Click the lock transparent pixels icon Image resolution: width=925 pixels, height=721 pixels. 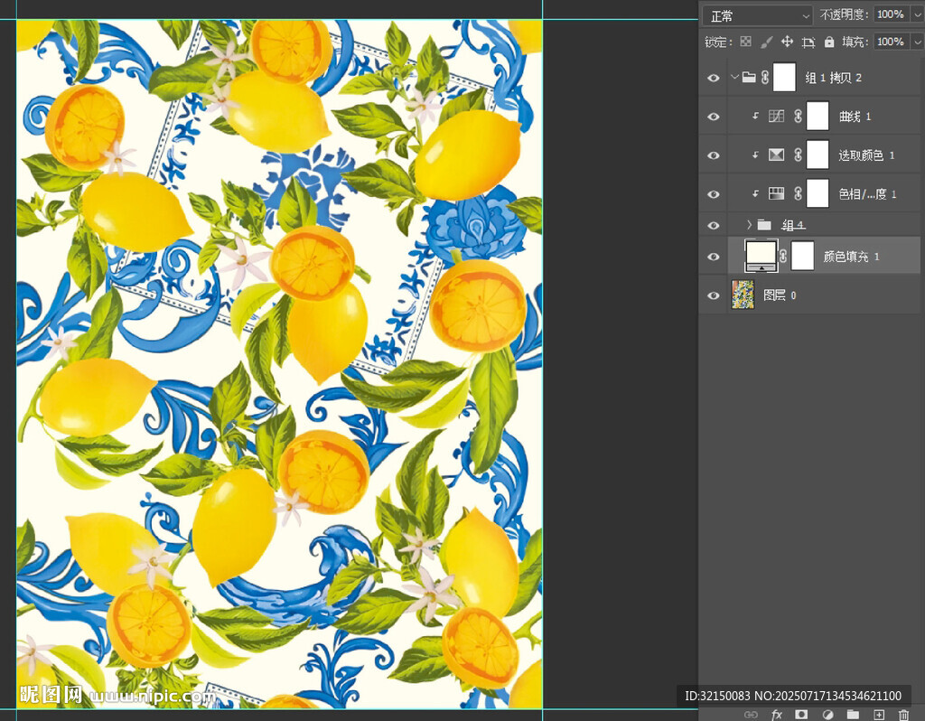745,42
